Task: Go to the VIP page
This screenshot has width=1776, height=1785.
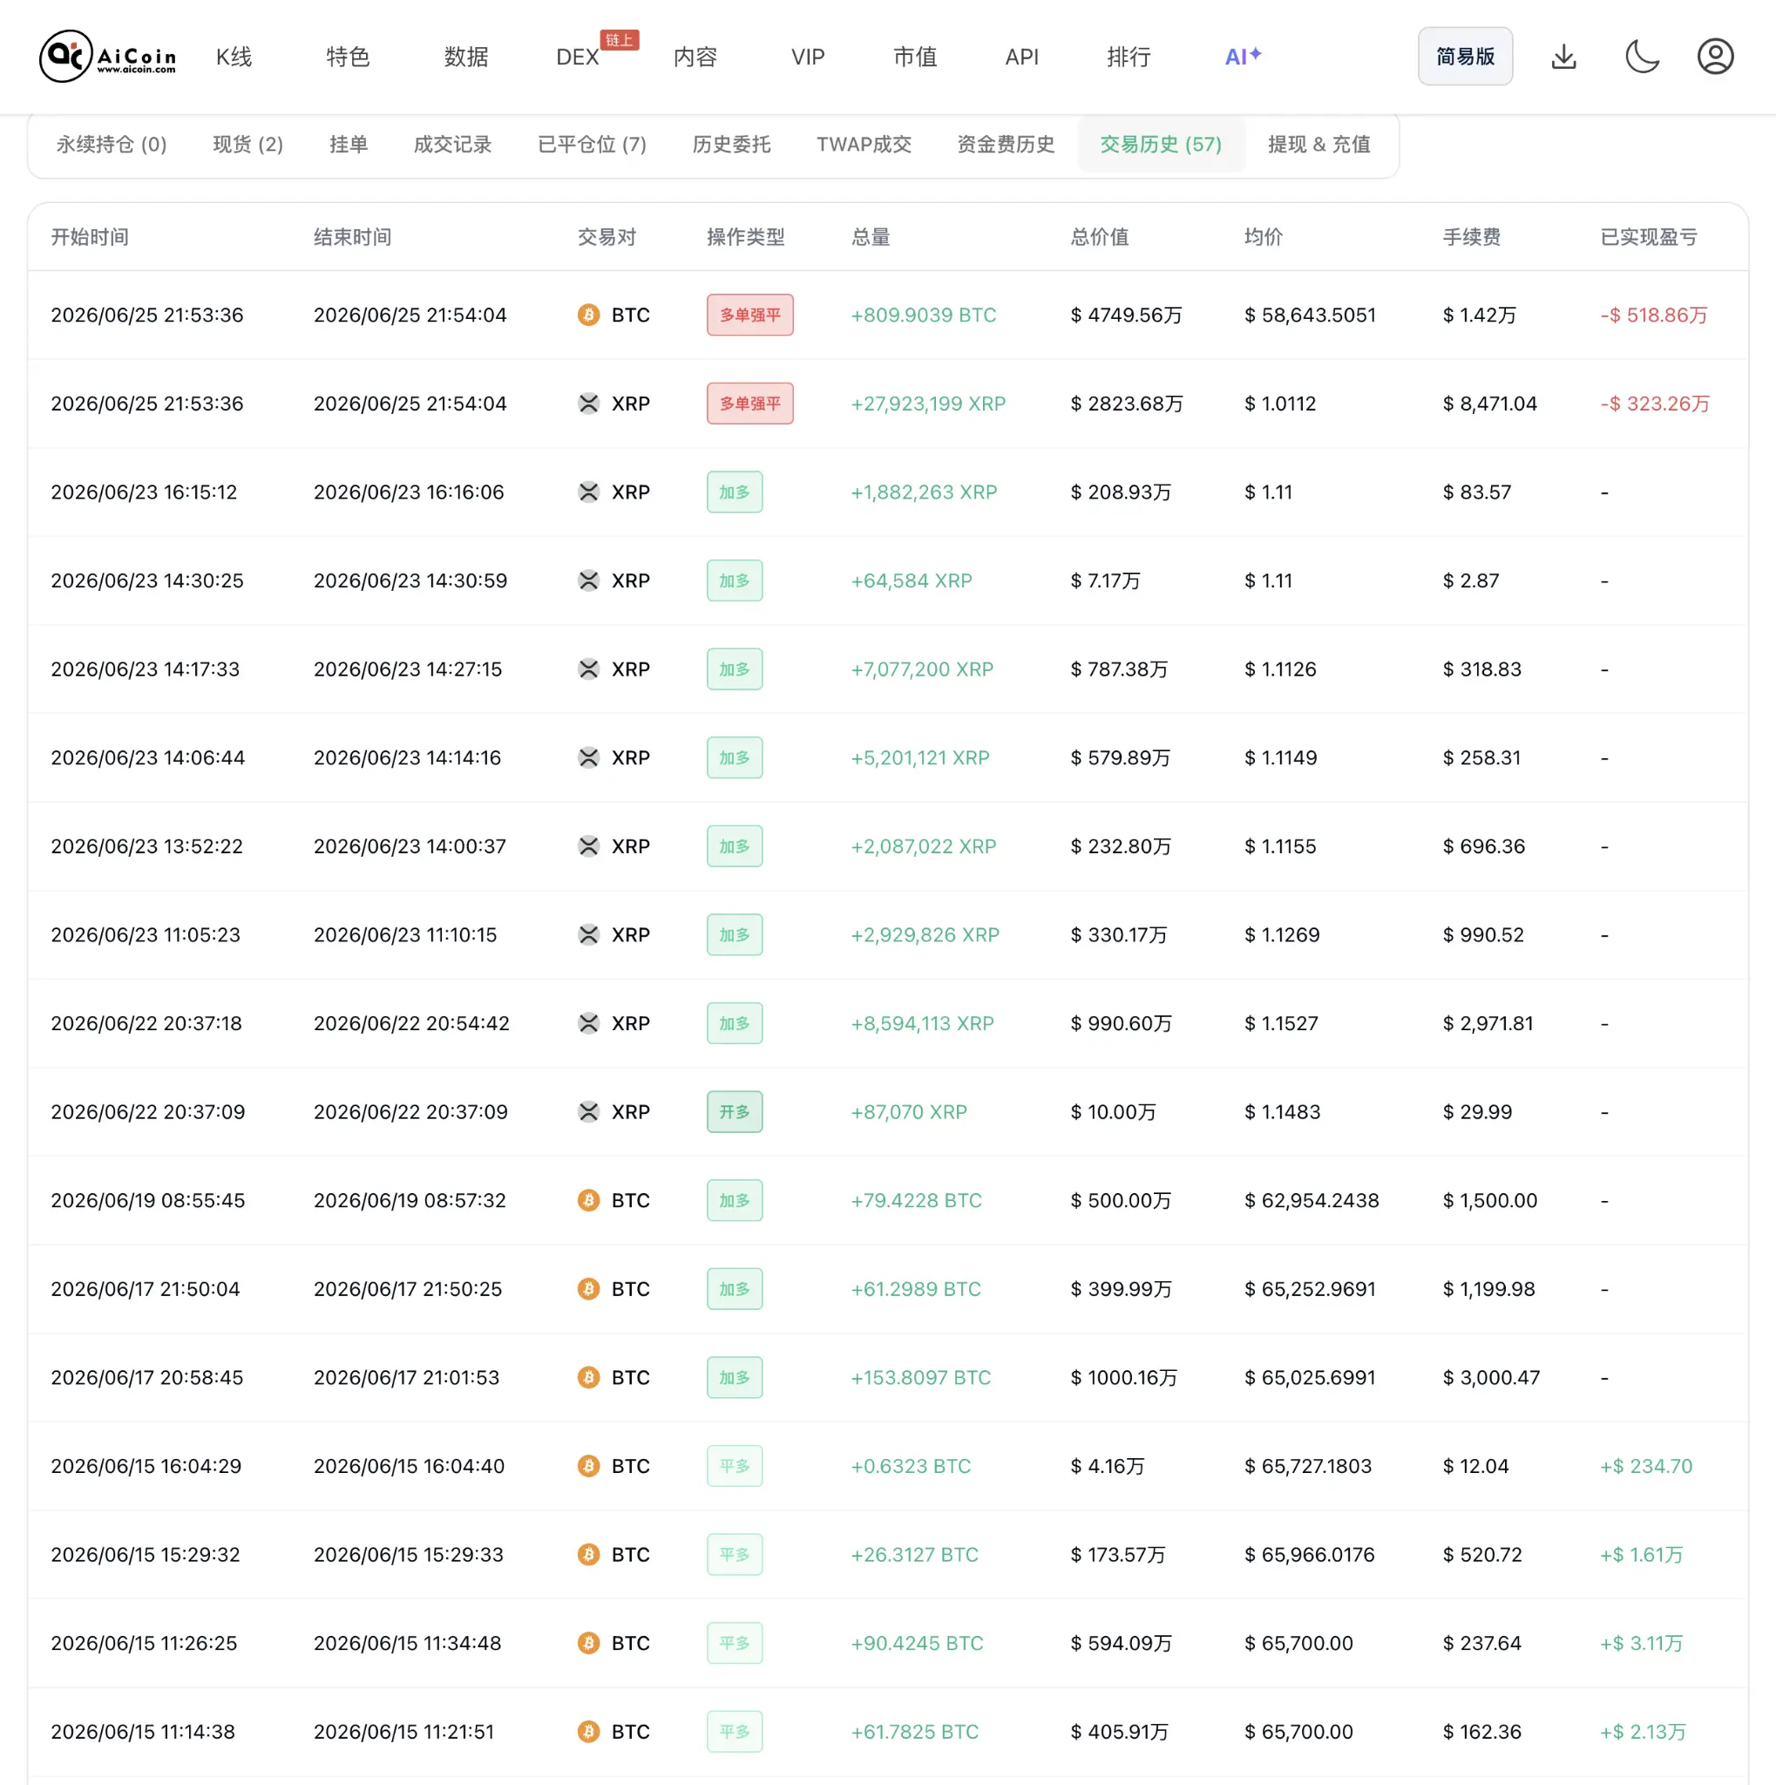Action: (808, 58)
